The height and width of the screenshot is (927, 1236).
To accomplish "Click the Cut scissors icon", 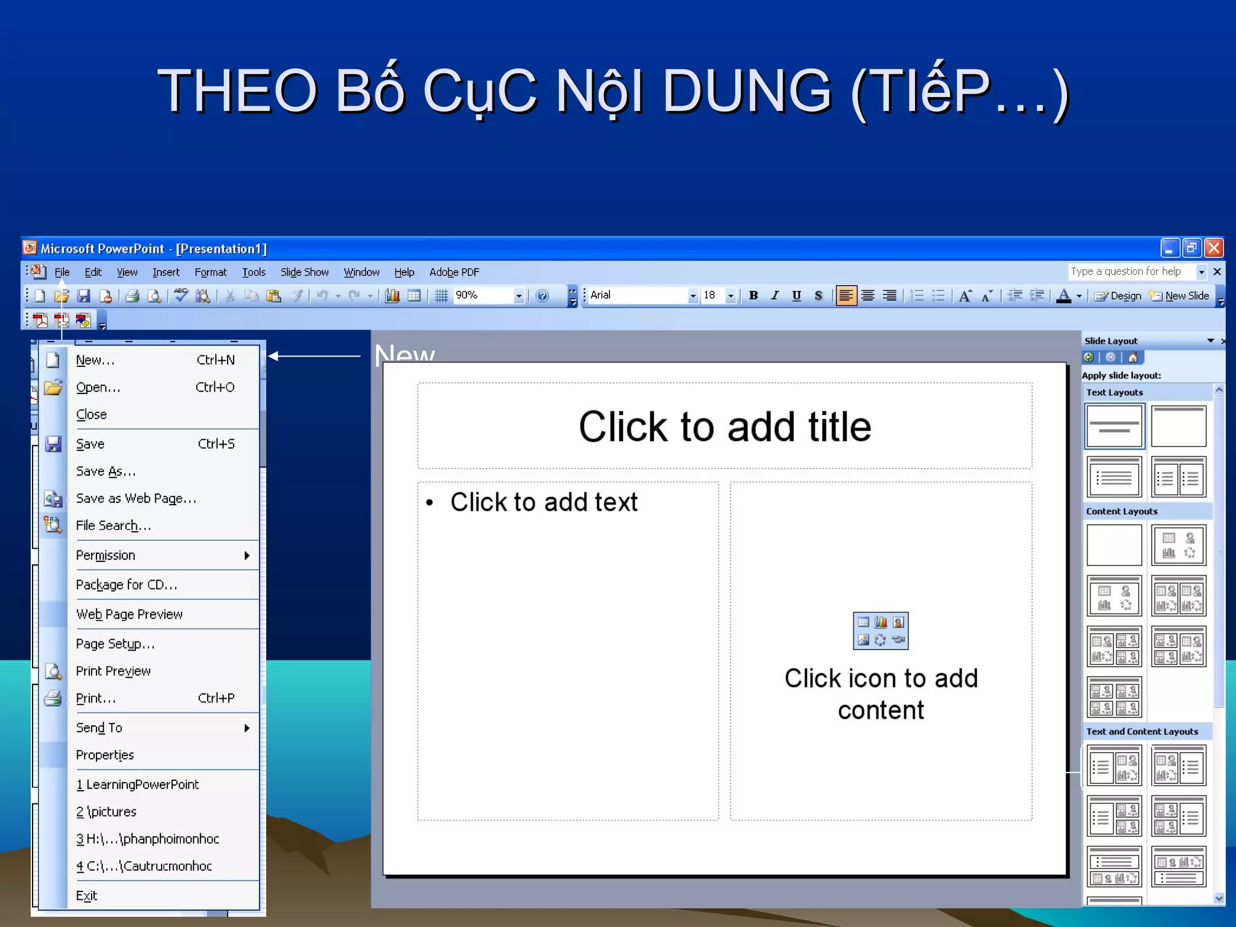I will (x=230, y=296).
